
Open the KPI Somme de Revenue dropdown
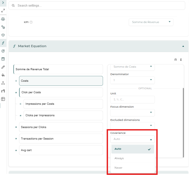[151, 22]
